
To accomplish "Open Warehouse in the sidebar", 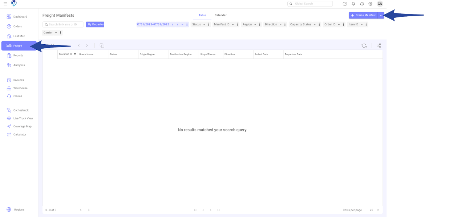I will (19, 88).
